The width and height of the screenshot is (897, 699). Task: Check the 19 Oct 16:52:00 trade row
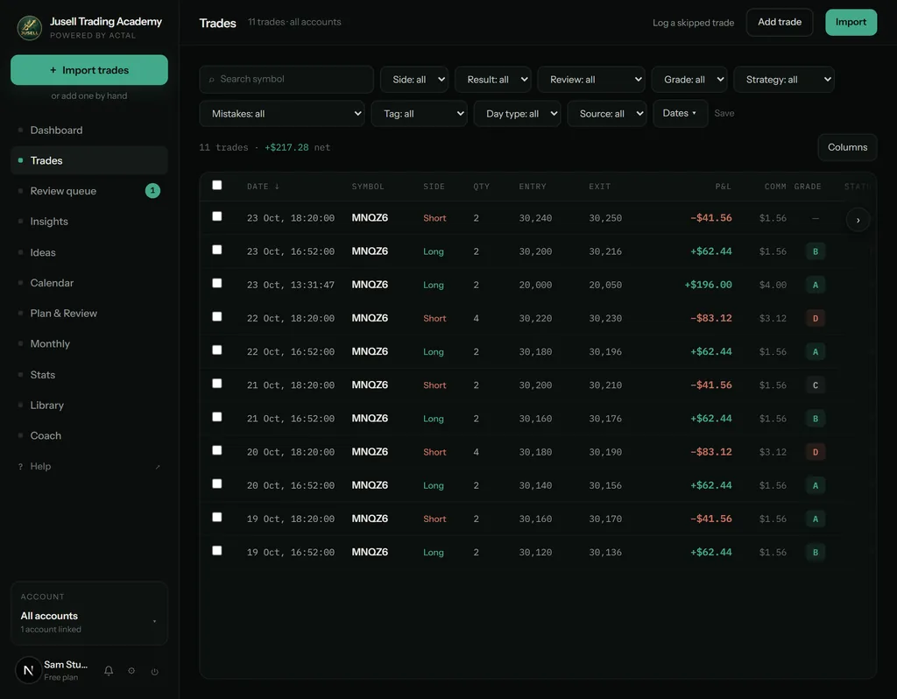click(217, 550)
